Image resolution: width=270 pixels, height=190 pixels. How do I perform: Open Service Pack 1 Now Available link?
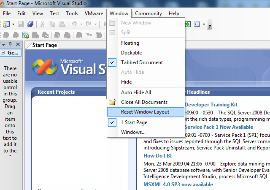point(219,127)
